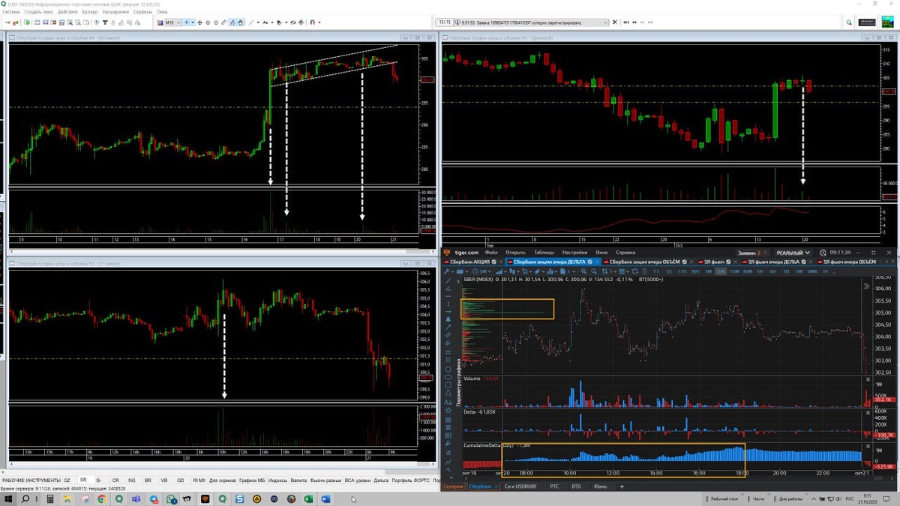Open the Система menu in QUIK
Image resolution: width=900 pixels, height=506 pixels.
pyautogui.click(x=10, y=12)
